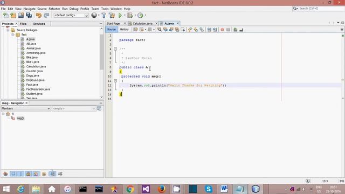Toggle Fully Qualified Names in Navigator

[x=44, y=174]
